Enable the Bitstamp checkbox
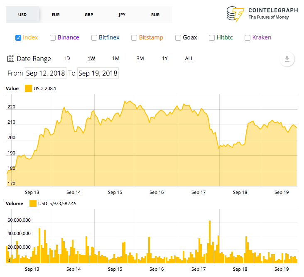 coord(134,38)
